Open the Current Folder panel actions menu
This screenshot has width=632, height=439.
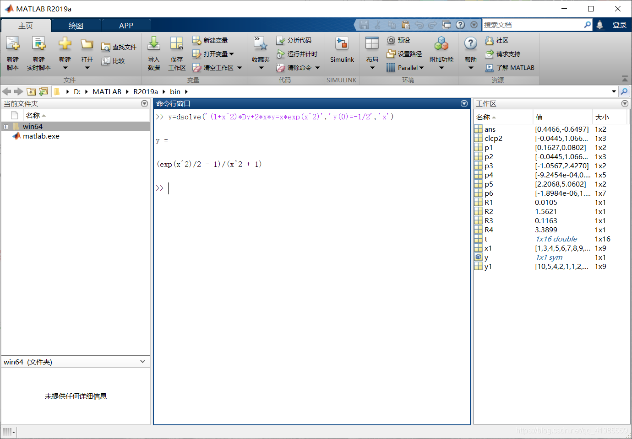(x=145, y=104)
